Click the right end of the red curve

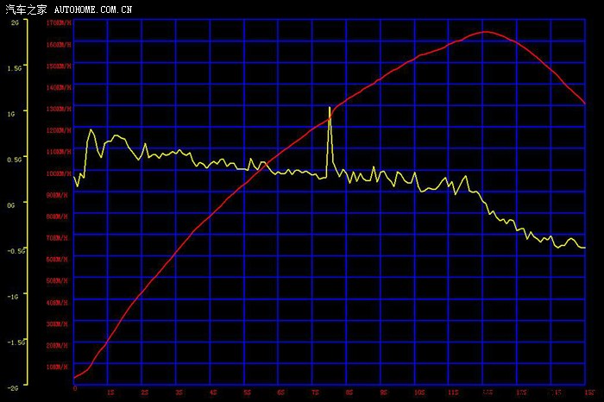click(585, 104)
